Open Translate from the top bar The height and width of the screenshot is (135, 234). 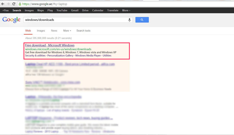coord(113,10)
